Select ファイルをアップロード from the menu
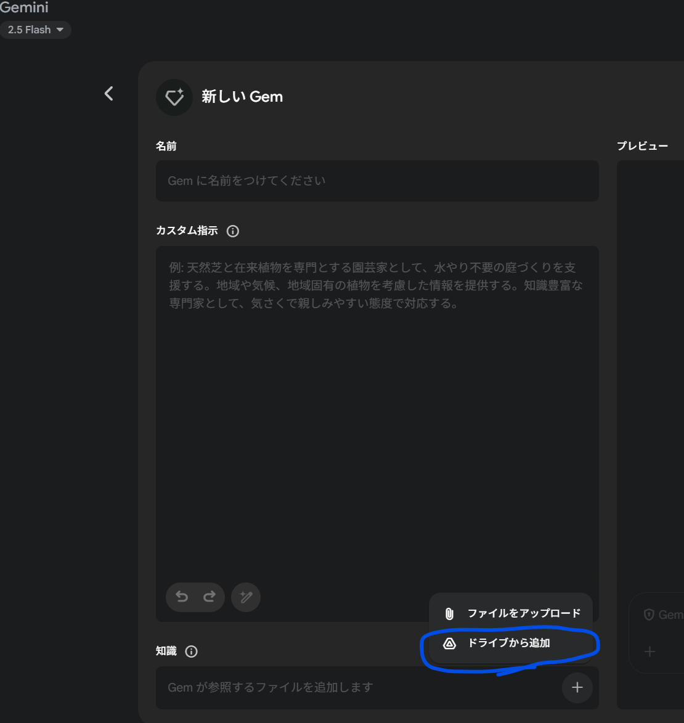The image size is (684, 723). coord(511,613)
